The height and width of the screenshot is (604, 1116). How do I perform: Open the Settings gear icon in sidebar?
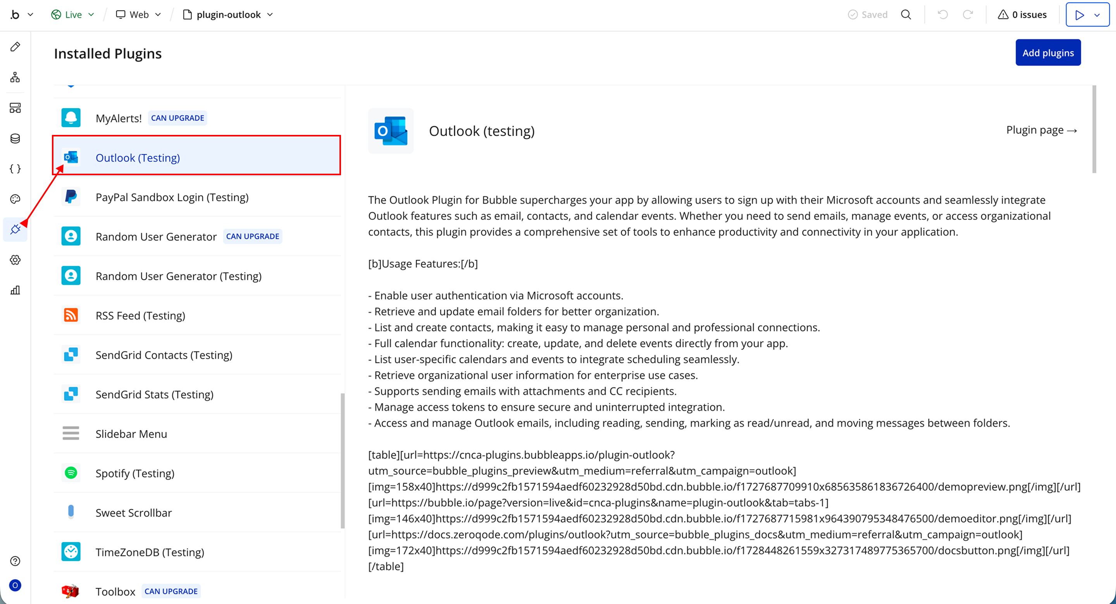tap(15, 260)
